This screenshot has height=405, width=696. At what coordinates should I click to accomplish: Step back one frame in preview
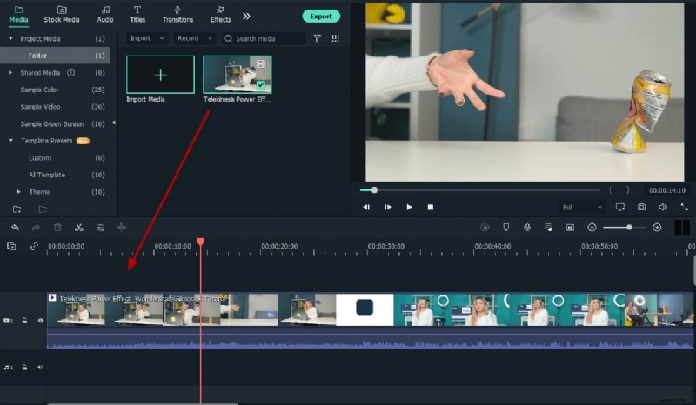366,207
